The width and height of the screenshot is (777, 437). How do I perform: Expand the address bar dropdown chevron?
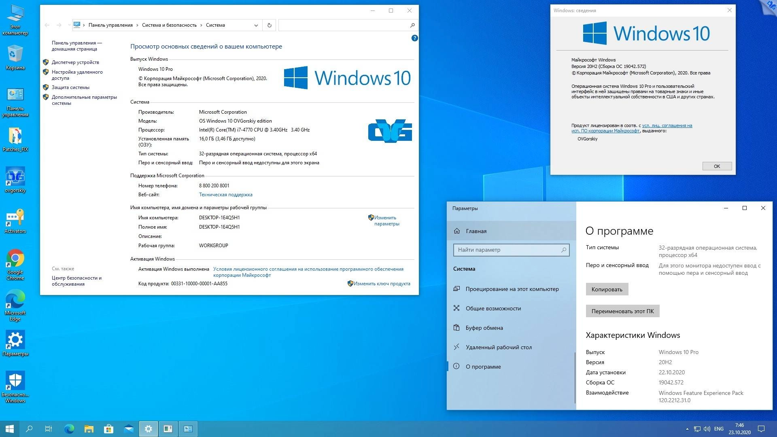[x=255, y=25]
